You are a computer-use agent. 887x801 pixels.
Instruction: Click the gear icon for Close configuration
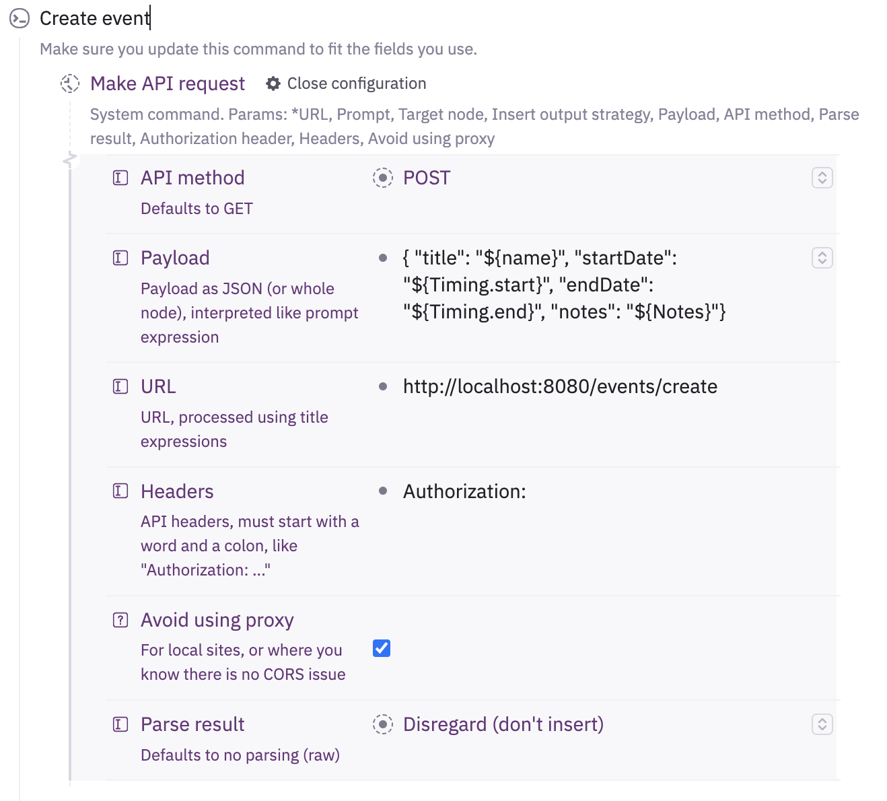pos(273,83)
